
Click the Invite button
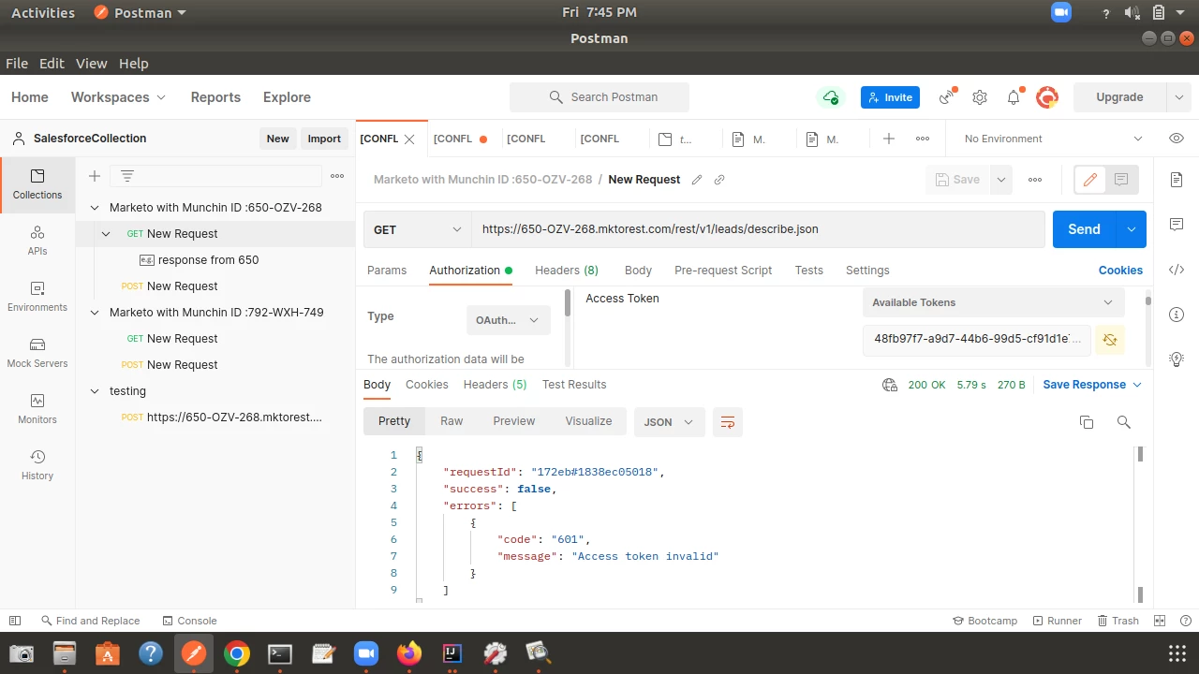point(890,97)
